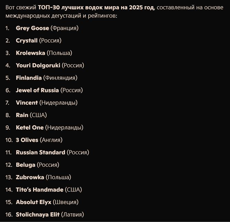Select the Crystall brand name
This screenshot has width=230, height=222.
click(27, 41)
